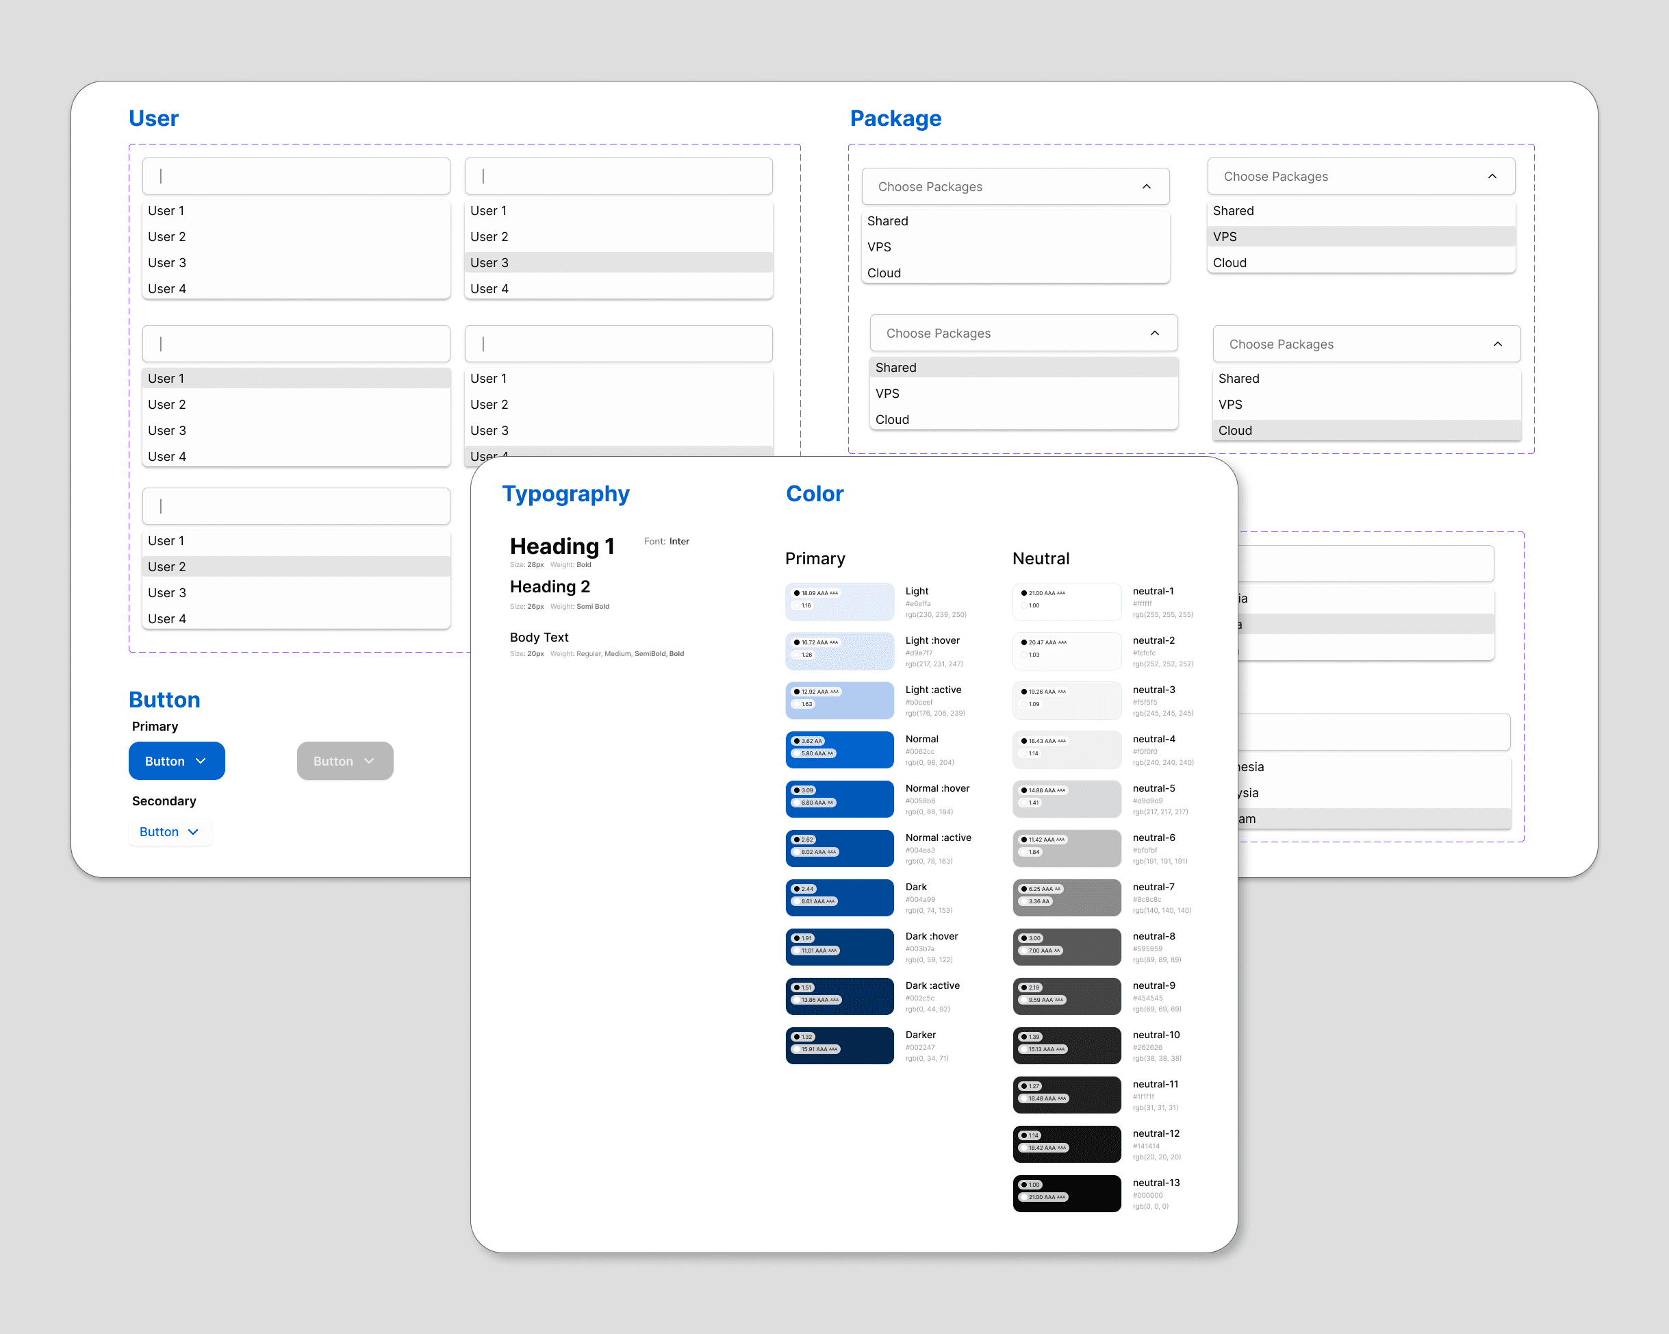Image resolution: width=1669 pixels, height=1334 pixels.
Task: Click the chevron on blue primary Button
Action: click(201, 761)
